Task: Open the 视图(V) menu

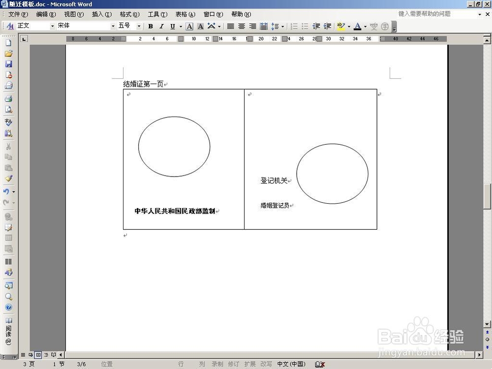Action: click(x=74, y=14)
